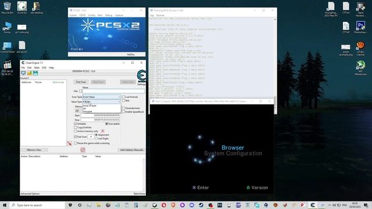Open the taskbar settings gear icon
Viewport: 372px width, 209px height.
pos(80,205)
